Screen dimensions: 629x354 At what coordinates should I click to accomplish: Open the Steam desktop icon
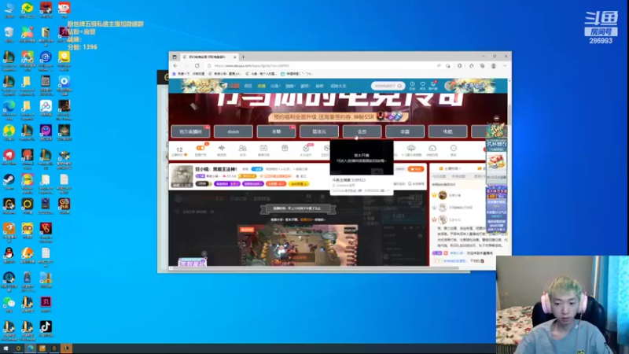point(9,182)
